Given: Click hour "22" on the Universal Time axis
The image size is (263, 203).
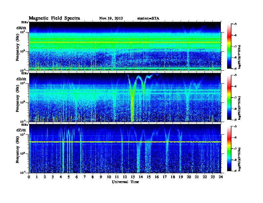Looking at the screenshot, I should [x=205, y=177].
